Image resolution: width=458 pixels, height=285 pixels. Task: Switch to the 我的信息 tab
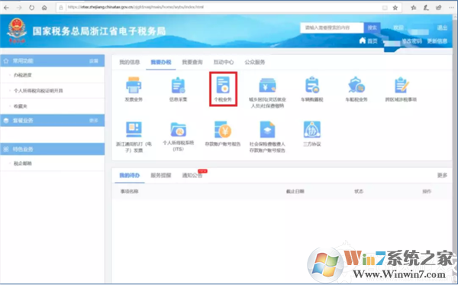pos(130,62)
